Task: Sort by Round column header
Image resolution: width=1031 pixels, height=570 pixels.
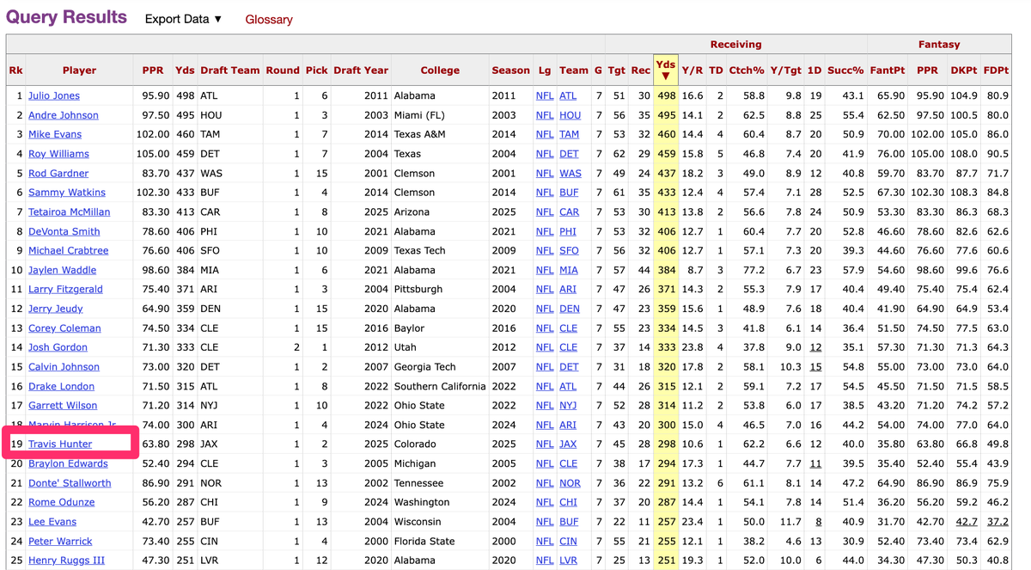Action: pyautogui.click(x=283, y=70)
